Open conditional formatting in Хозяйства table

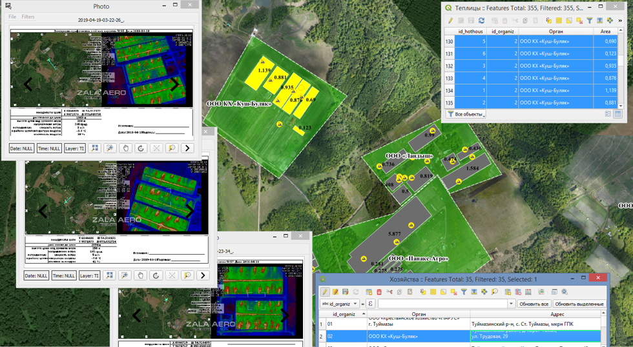click(541, 292)
